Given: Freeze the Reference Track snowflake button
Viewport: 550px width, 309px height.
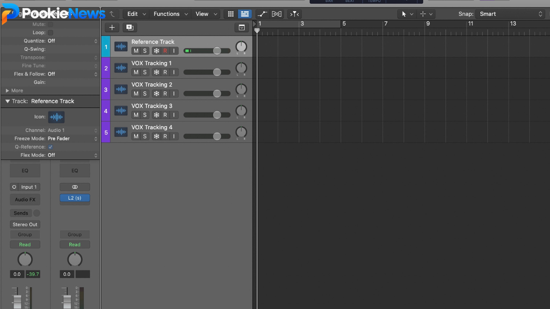Looking at the screenshot, I should [156, 51].
